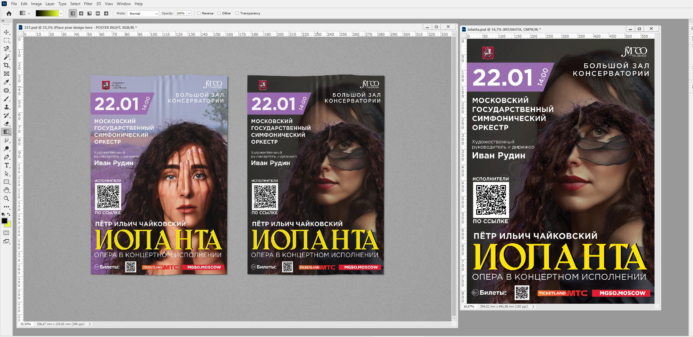Swap foreground and background colors

9,214
